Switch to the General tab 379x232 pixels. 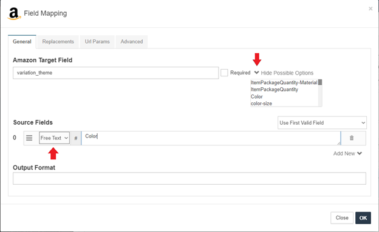[22, 42]
